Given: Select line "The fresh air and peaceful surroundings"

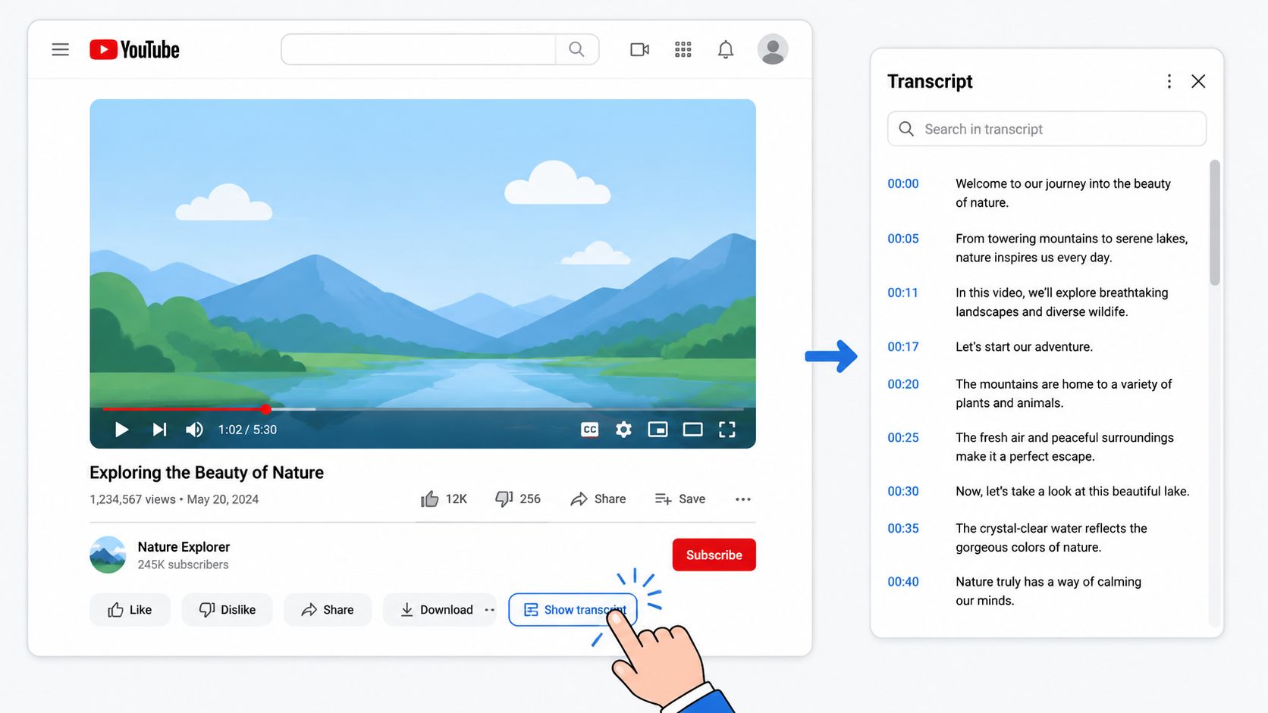Looking at the screenshot, I should click(1065, 438).
